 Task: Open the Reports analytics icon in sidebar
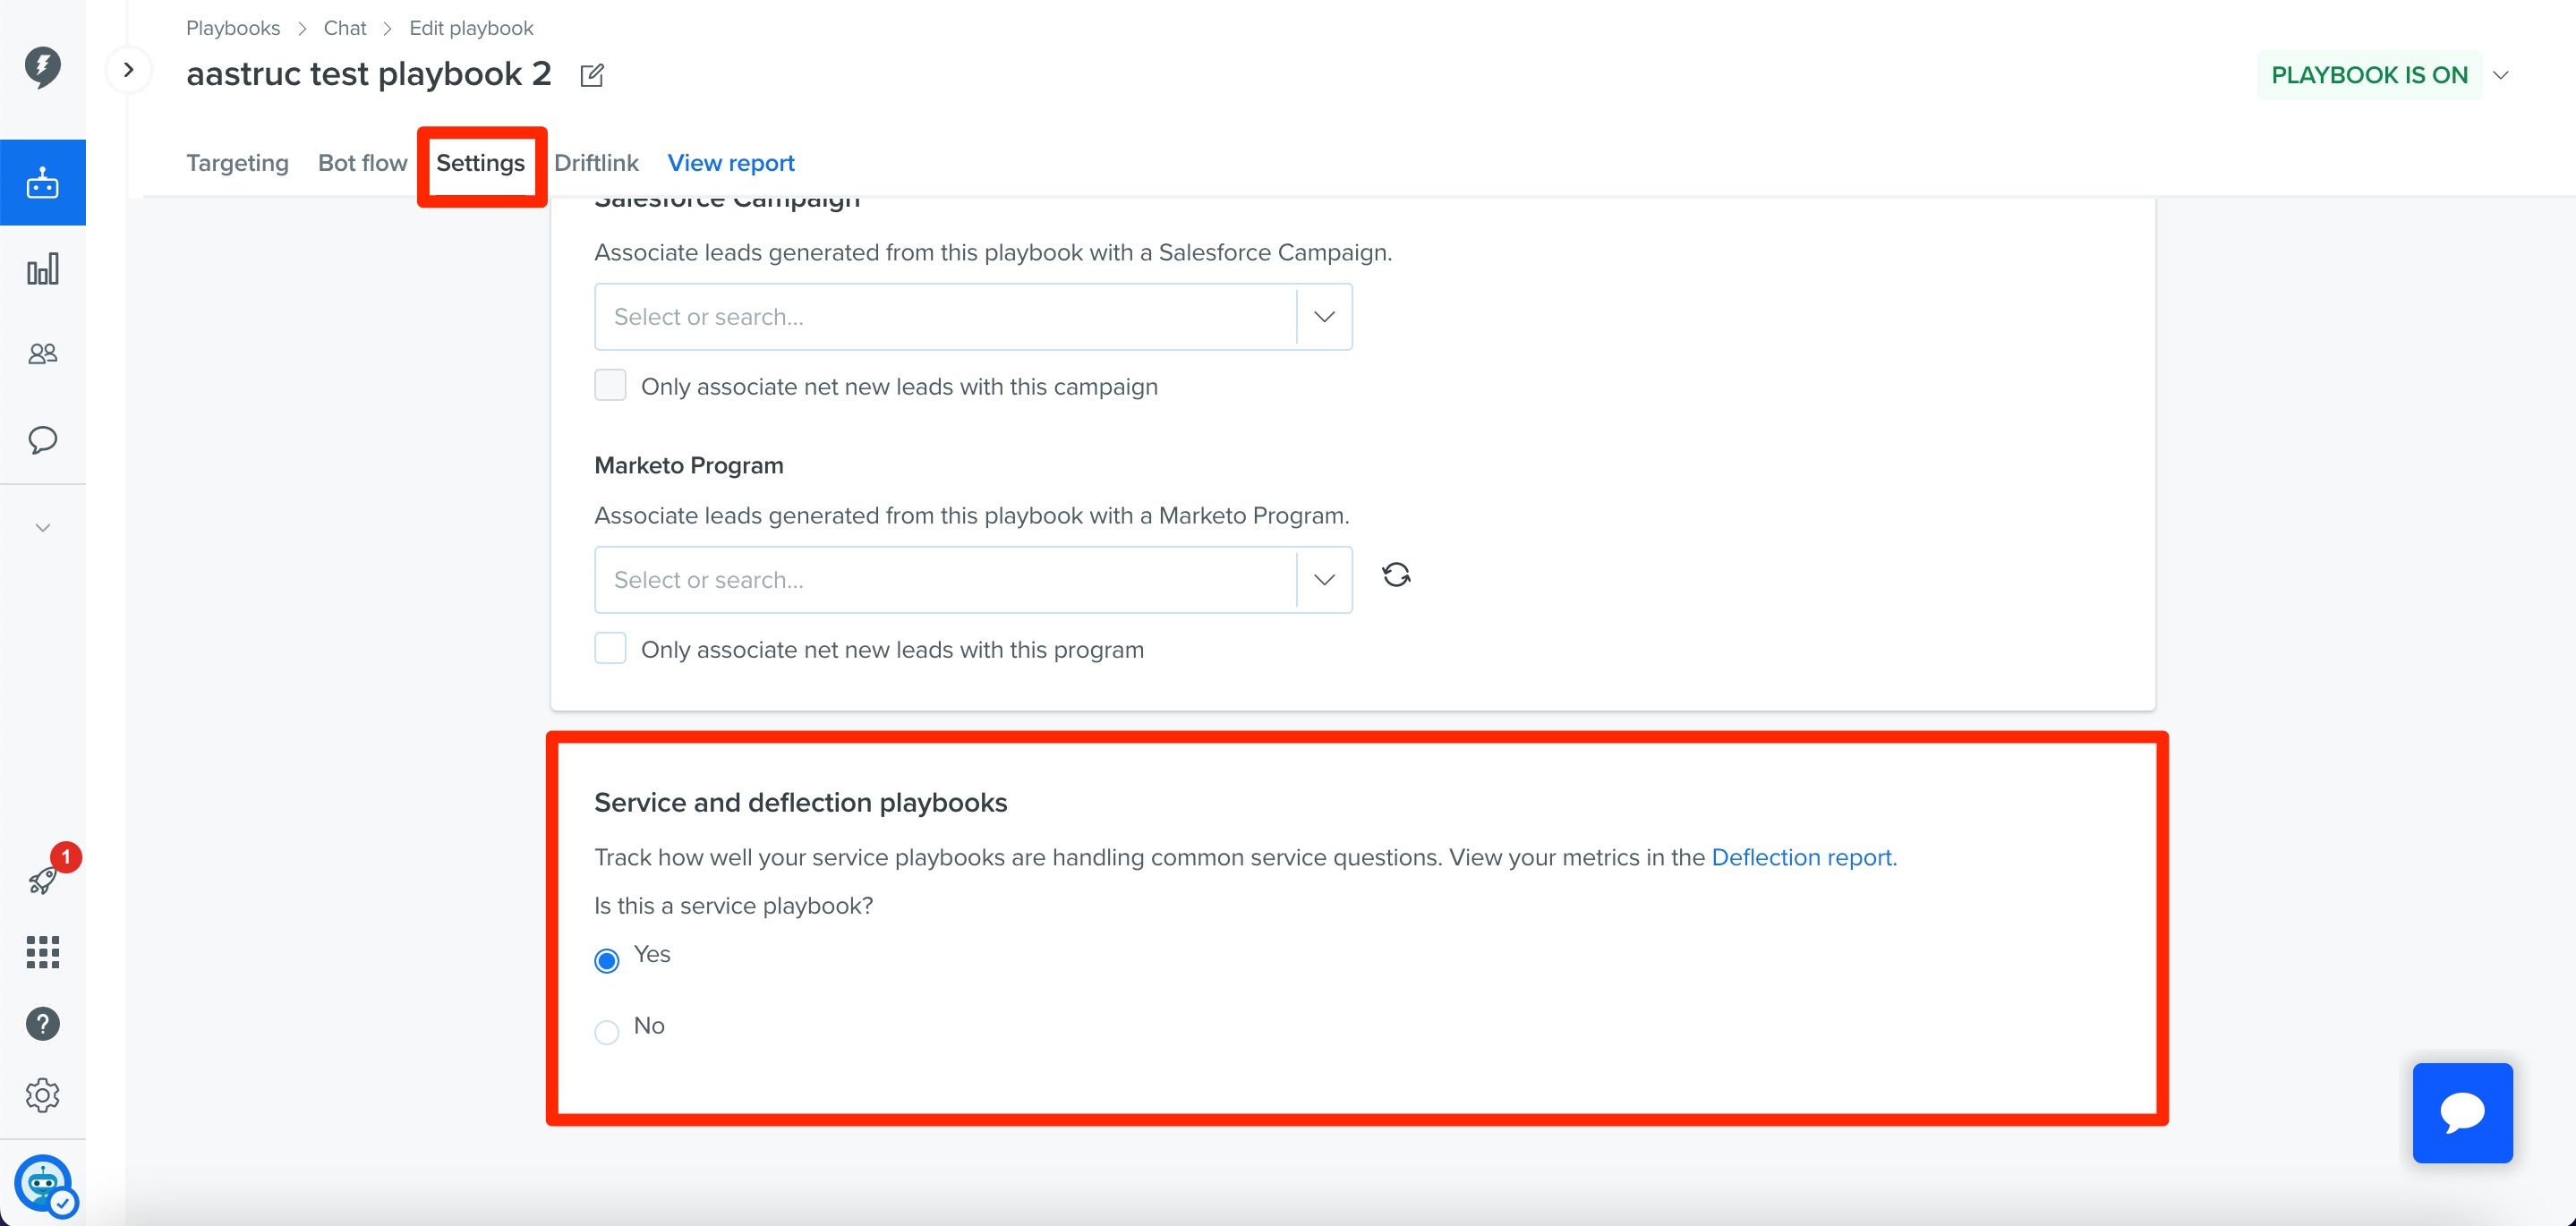pyautogui.click(x=43, y=268)
